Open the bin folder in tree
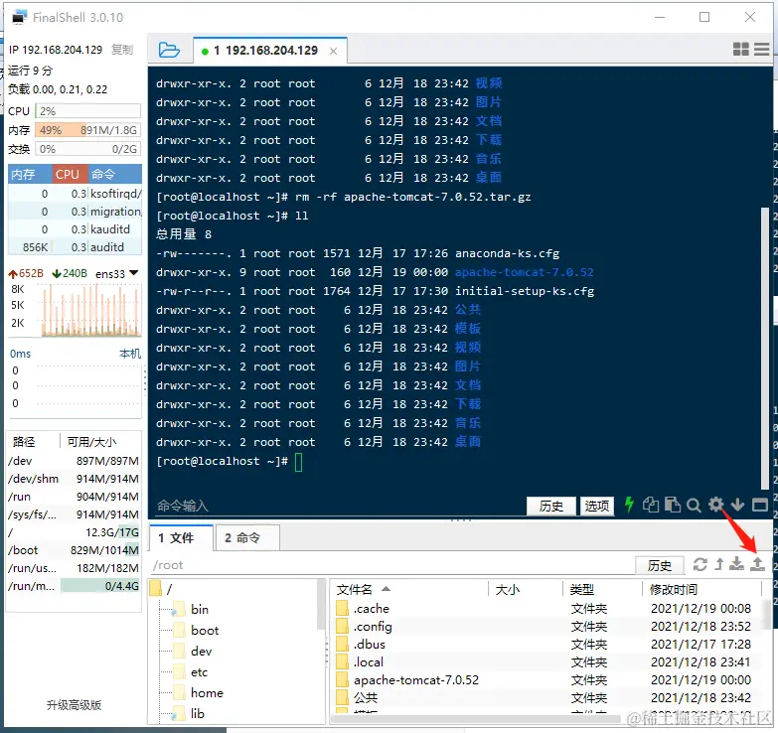 200,610
